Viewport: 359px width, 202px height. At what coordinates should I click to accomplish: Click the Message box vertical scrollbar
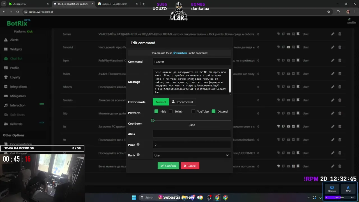click(230, 81)
